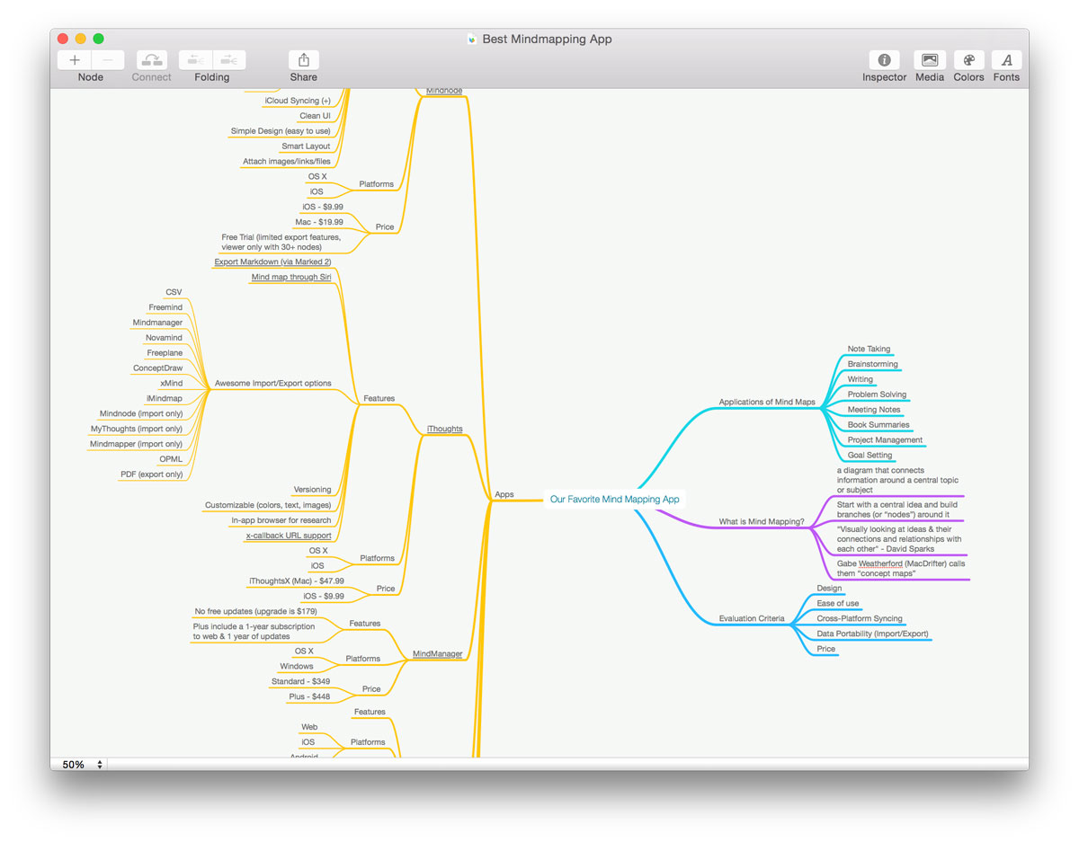The image size is (1079, 842).
Task: Add a new node with plus button
Action: coord(74,60)
